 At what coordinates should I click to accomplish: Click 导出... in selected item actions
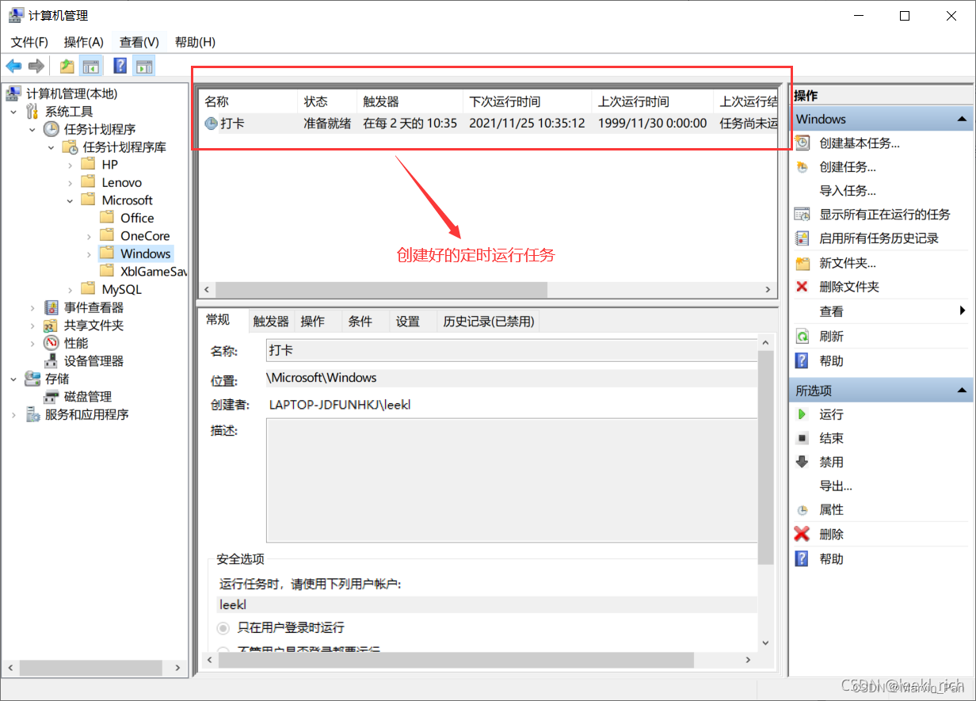[836, 486]
